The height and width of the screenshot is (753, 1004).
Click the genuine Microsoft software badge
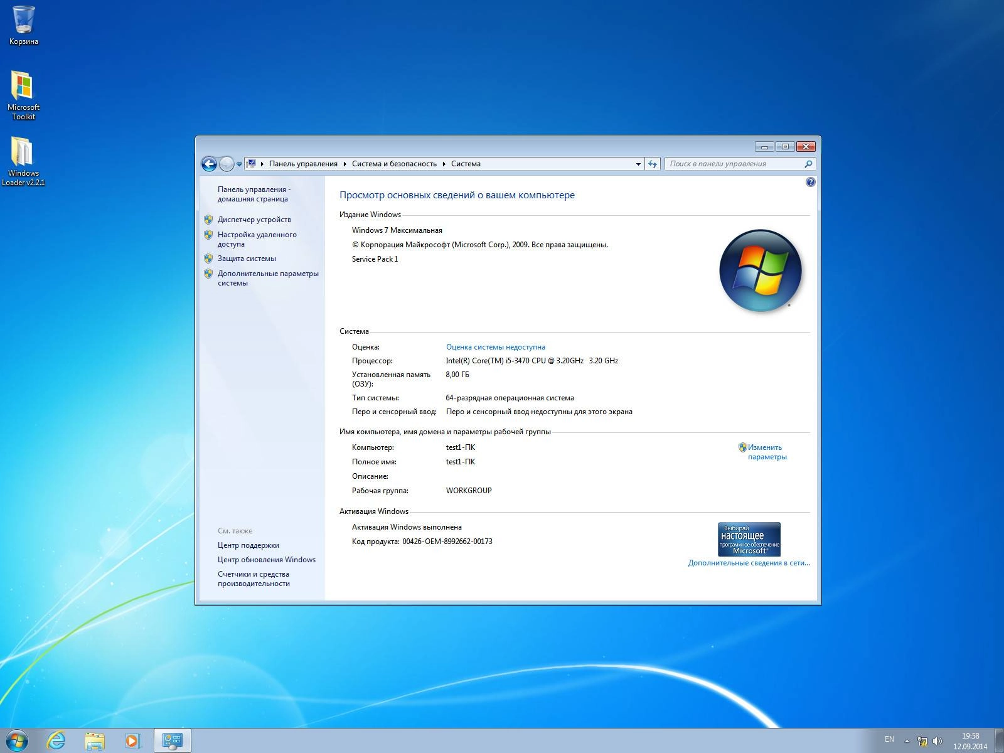[749, 539]
